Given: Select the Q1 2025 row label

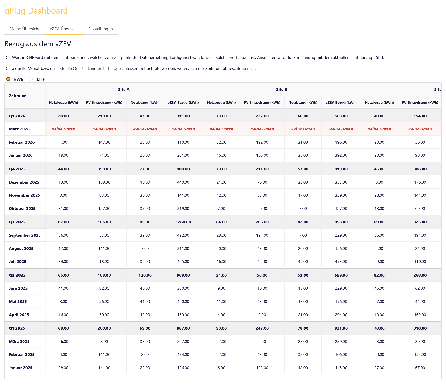Looking at the screenshot, I should click(17, 328).
